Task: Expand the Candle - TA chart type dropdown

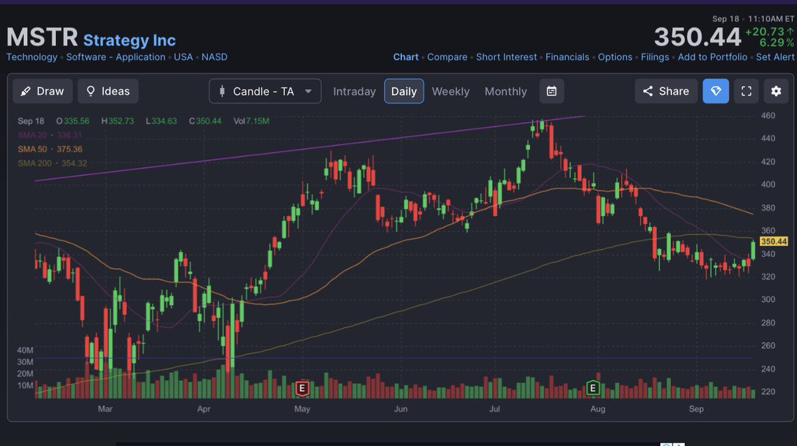Action: coord(265,91)
